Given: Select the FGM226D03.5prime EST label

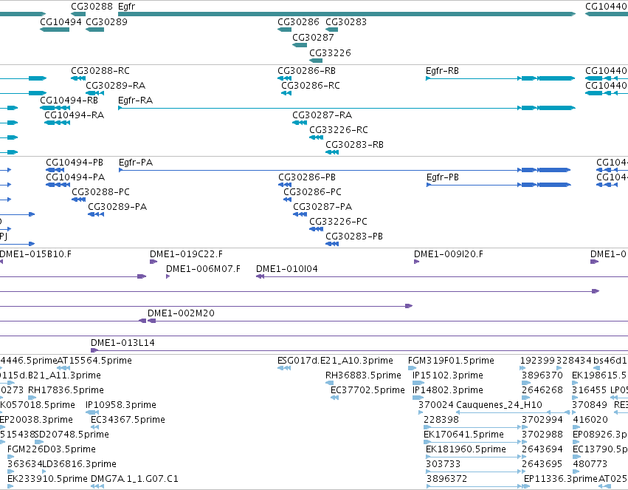Looking at the screenshot, I should pos(52,449).
